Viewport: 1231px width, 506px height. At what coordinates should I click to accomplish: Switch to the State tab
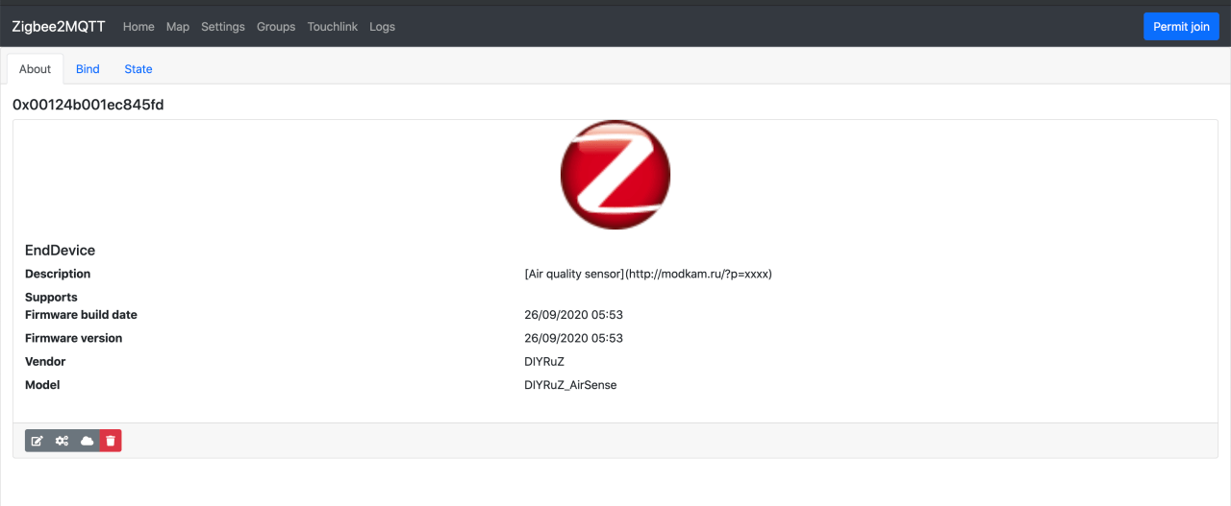point(138,69)
